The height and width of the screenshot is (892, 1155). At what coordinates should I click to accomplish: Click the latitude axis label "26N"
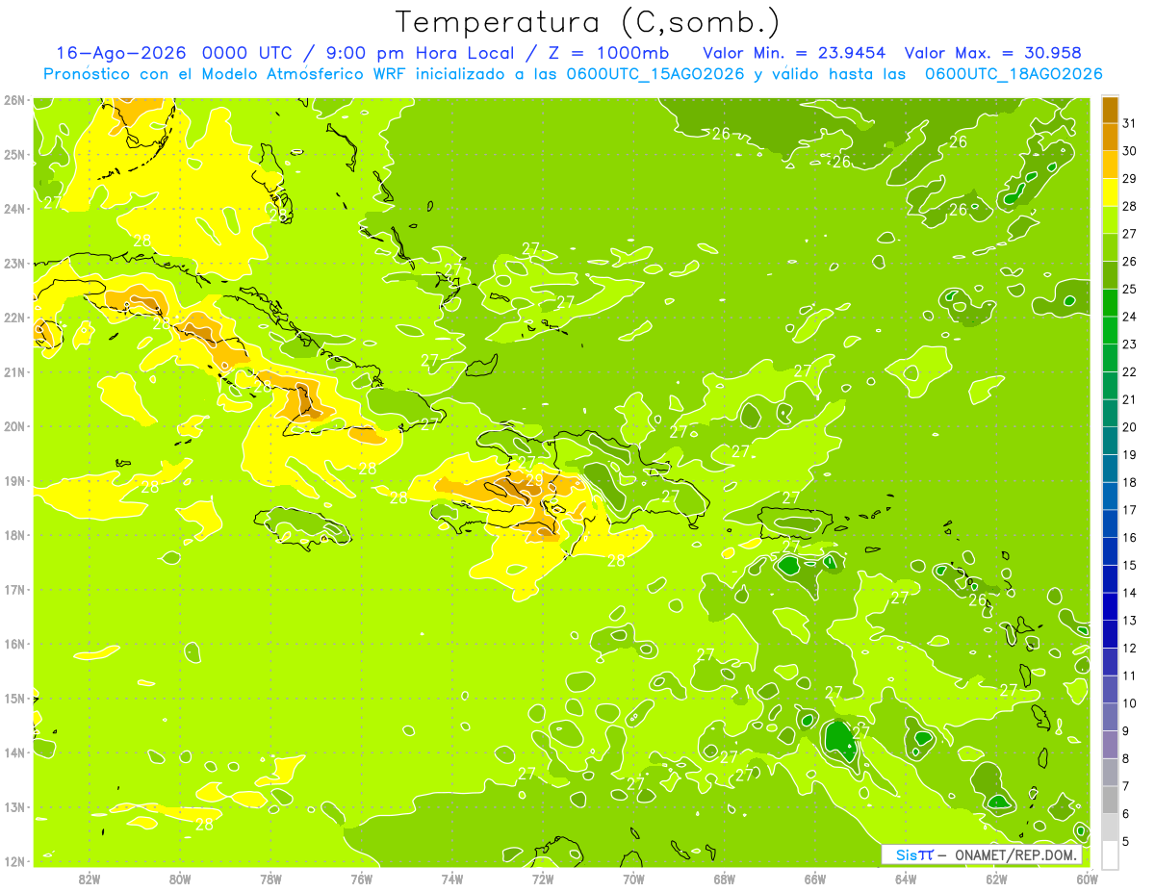(14, 100)
